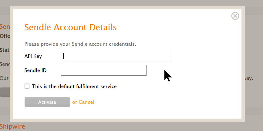
Task: Close the Sendle dialog using the X icon
Action: (x=235, y=16)
